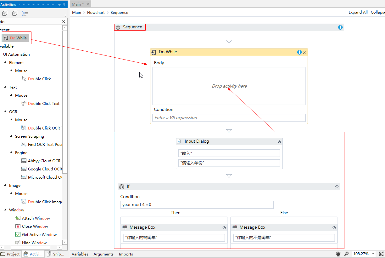This screenshot has height=258, width=385.
Task: Select the pan hand tool in status bar
Action: click(x=338, y=254)
